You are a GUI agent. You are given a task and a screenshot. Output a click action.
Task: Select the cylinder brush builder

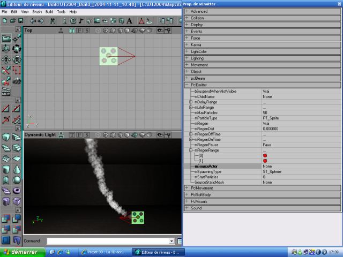(6, 169)
